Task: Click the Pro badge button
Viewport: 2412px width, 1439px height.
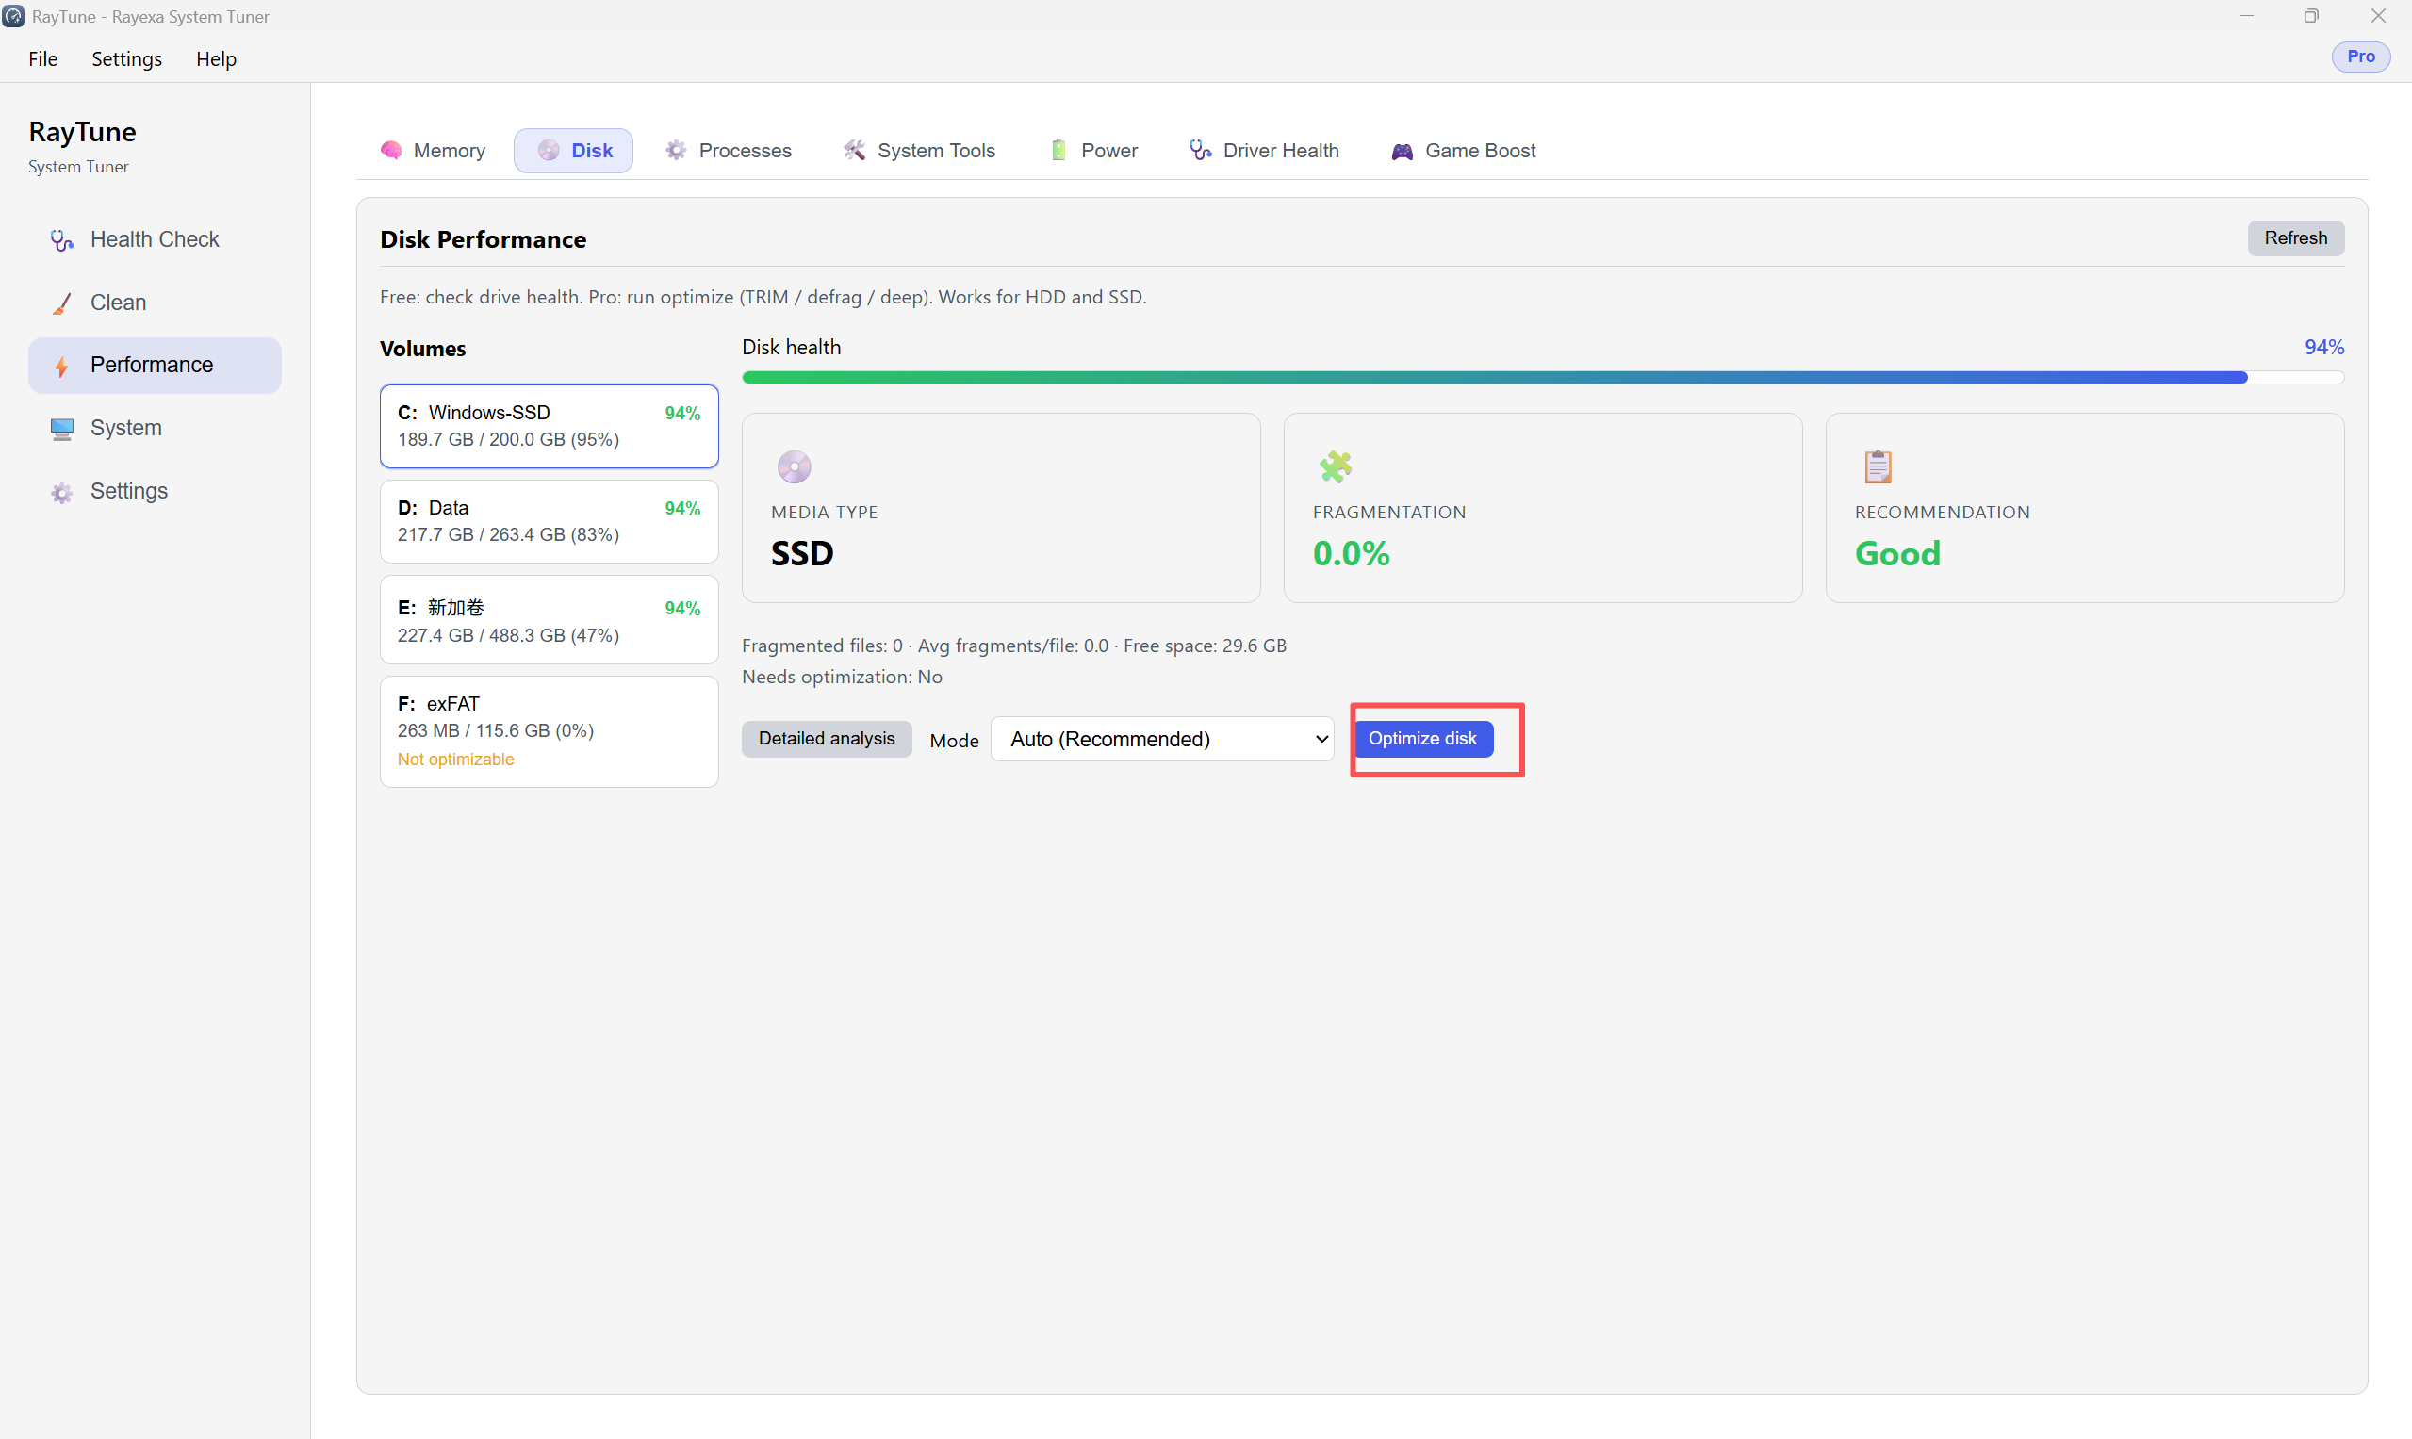Action: coord(2360,57)
